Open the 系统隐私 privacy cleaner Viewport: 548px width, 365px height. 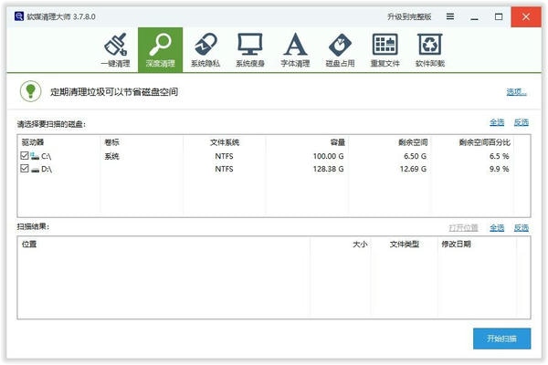click(x=205, y=50)
